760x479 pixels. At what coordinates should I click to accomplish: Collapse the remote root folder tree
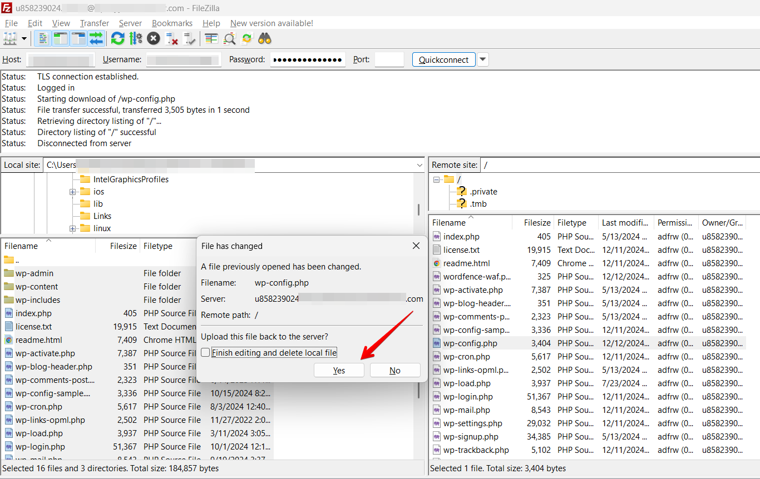pyautogui.click(x=436, y=179)
